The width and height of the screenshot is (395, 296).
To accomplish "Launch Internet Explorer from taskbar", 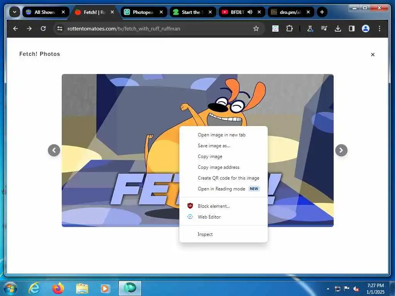I will [34, 288].
